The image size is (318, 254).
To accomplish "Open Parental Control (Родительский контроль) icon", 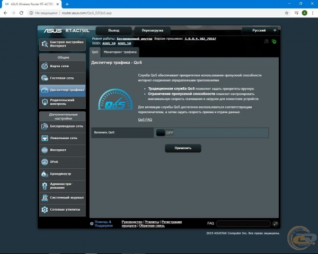I will (x=45, y=102).
